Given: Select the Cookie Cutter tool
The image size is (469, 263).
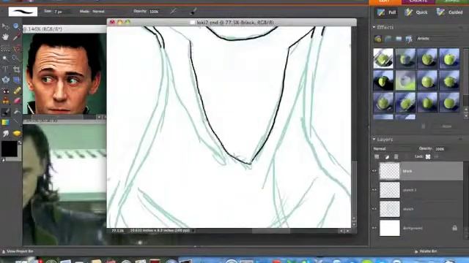Looking at the screenshot, I should 5,80.
